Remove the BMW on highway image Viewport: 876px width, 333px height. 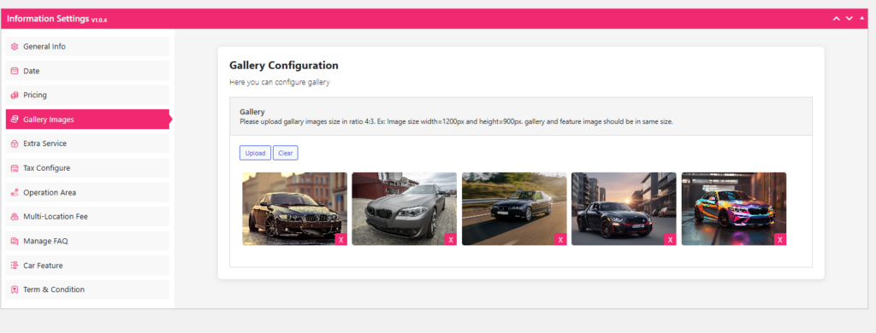[560, 239]
